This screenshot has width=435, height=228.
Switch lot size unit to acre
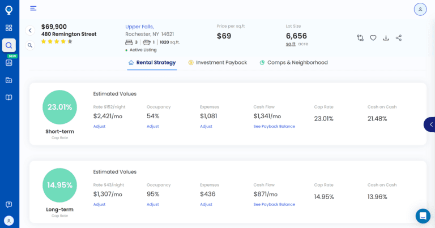coord(303,44)
